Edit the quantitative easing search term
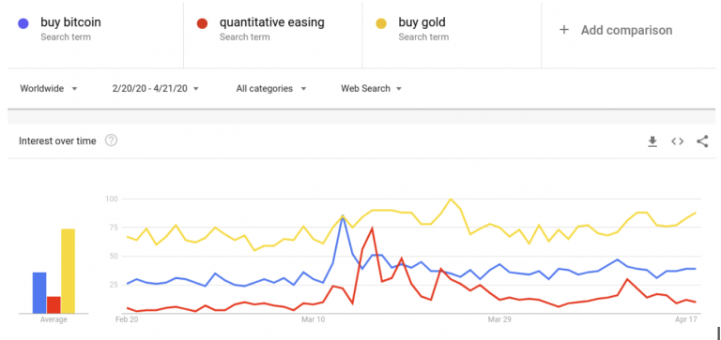This screenshot has height=340, width=721. tap(271, 22)
